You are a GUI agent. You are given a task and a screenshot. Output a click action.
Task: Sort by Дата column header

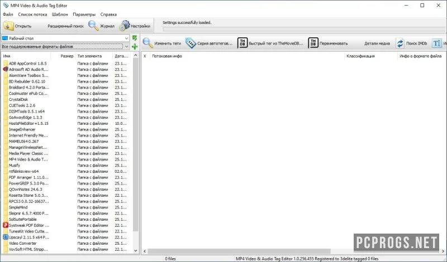click(122, 56)
